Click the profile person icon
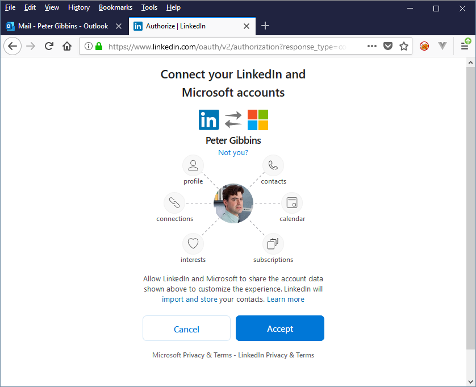 [193, 165]
